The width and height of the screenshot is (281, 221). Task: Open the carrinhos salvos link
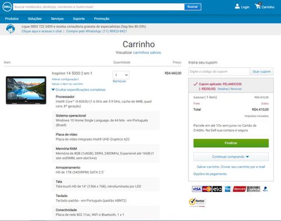(x=147, y=53)
